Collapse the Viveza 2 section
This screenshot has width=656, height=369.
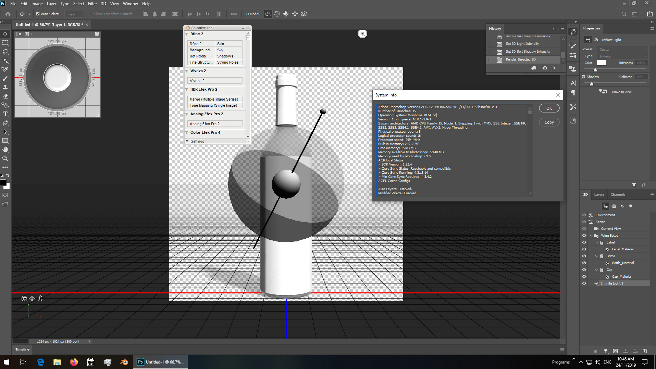click(x=187, y=71)
